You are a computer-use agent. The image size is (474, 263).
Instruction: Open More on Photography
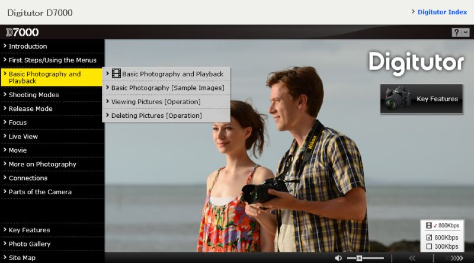[42, 165]
